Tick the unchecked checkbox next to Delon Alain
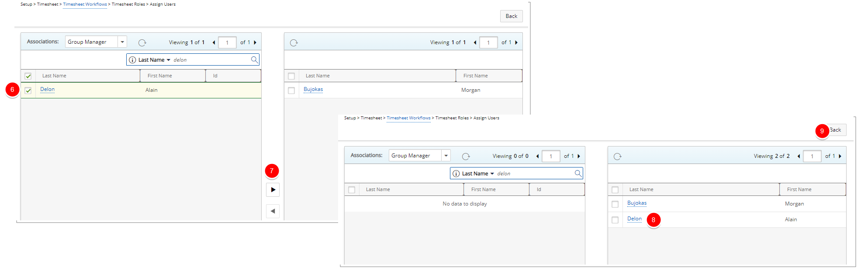 coord(615,220)
